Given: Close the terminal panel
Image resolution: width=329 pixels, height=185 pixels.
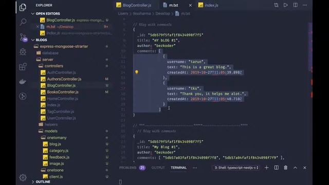Looking at the screenshot, I should point(305,168).
